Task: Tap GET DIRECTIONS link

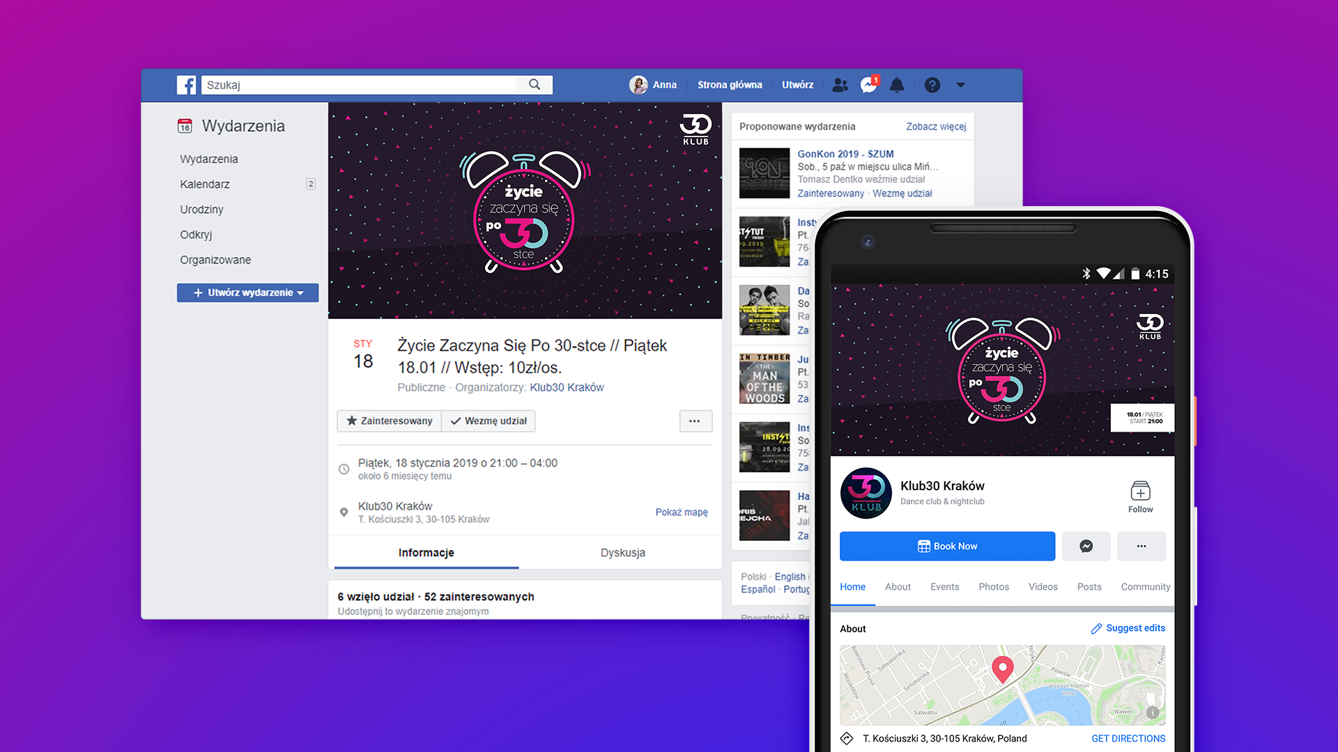Action: 1128,739
